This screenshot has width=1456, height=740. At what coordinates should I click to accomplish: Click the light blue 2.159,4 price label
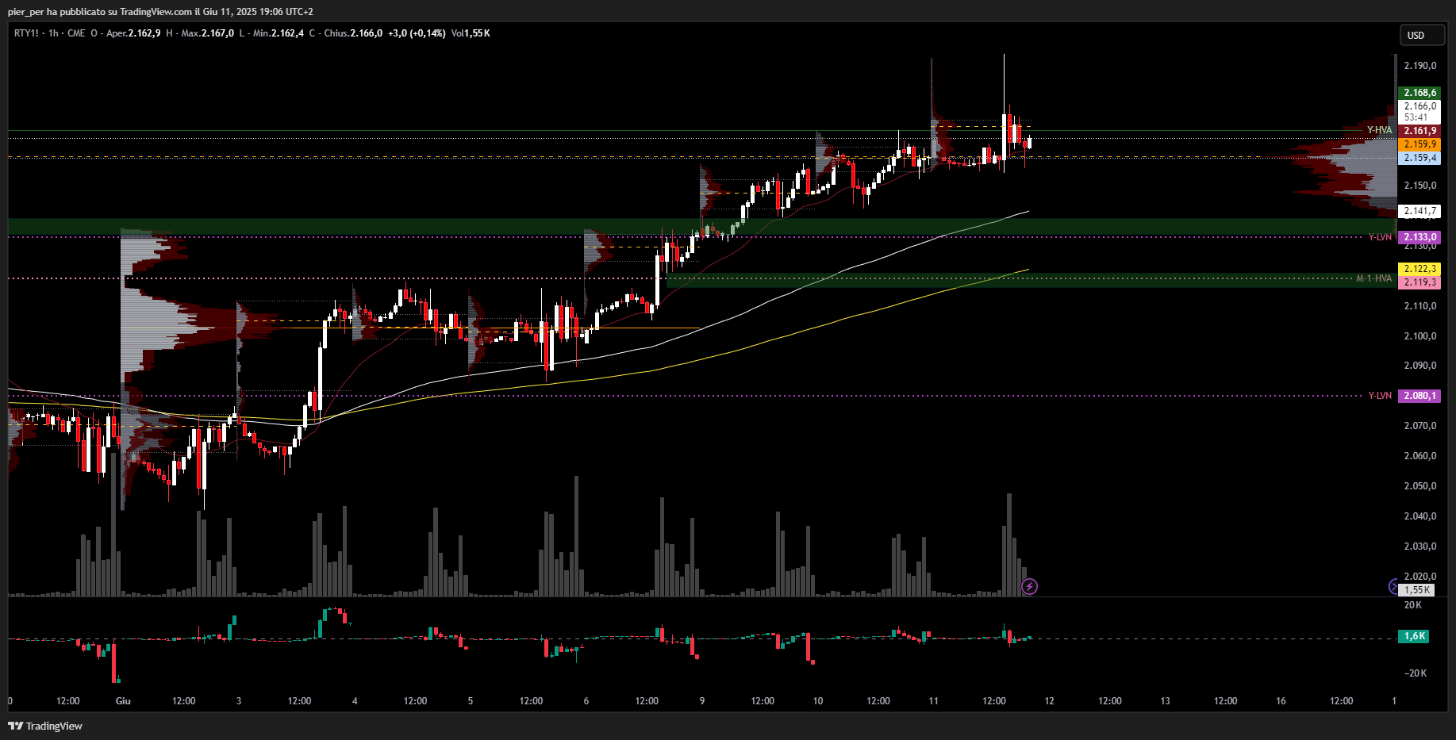pos(1419,158)
